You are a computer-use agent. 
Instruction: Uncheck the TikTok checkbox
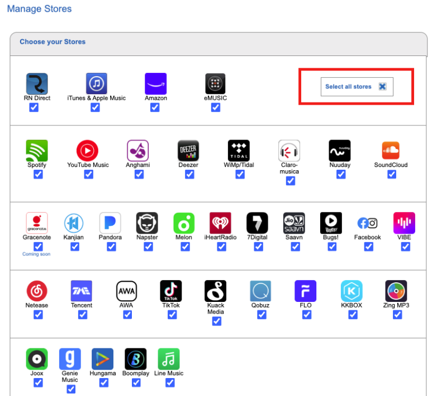coord(172,315)
